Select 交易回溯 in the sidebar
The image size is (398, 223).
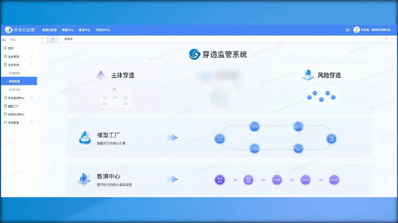[x=15, y=73]
